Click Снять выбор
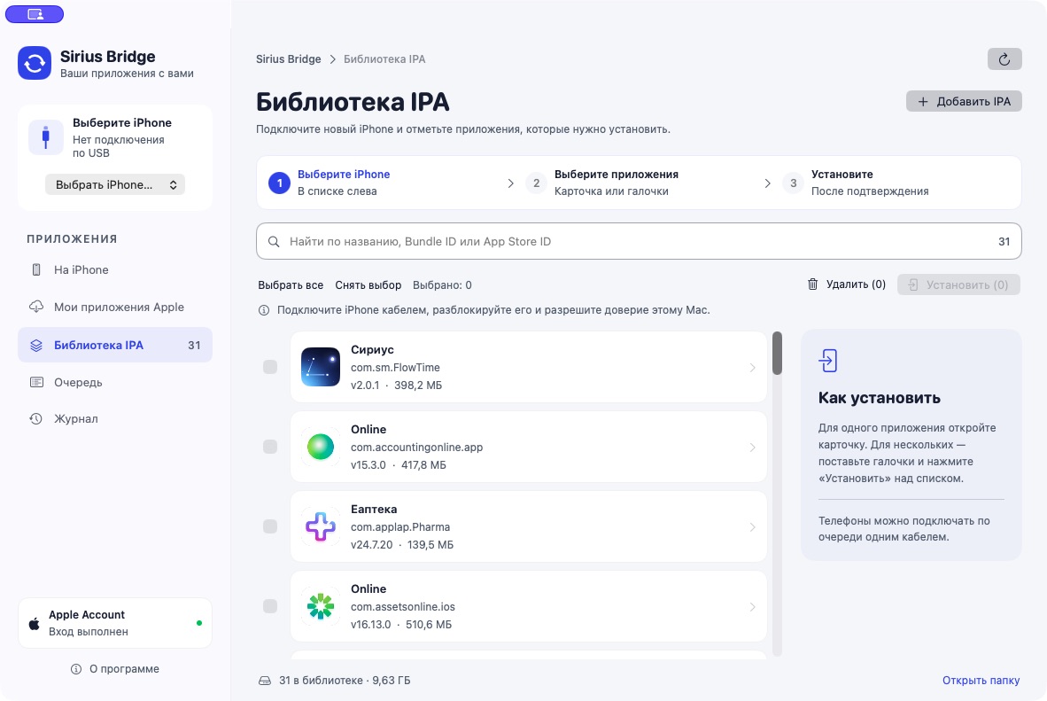This screenshot has width=1047, height=701. pyautogui.click(x=368, y=284)
